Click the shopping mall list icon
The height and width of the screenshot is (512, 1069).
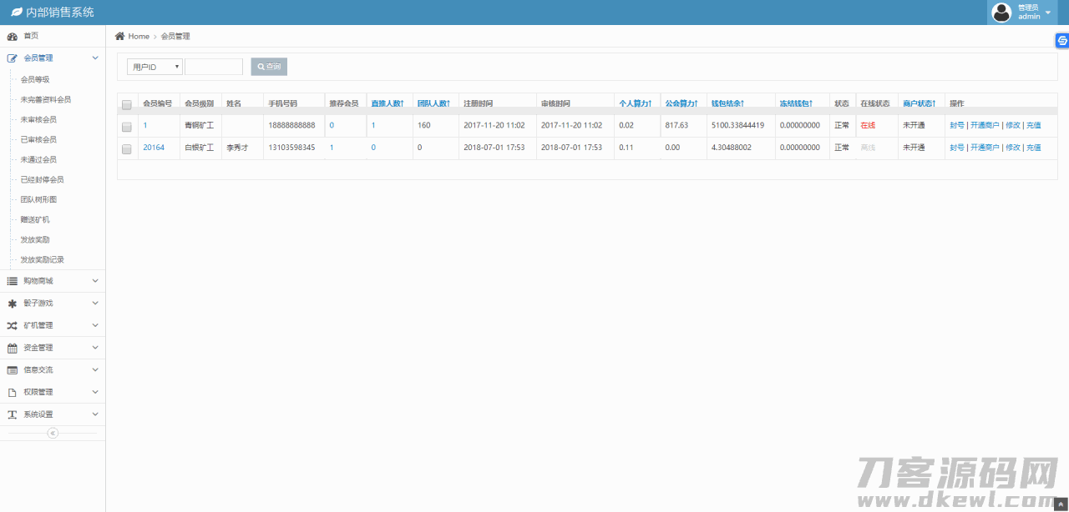13,281
